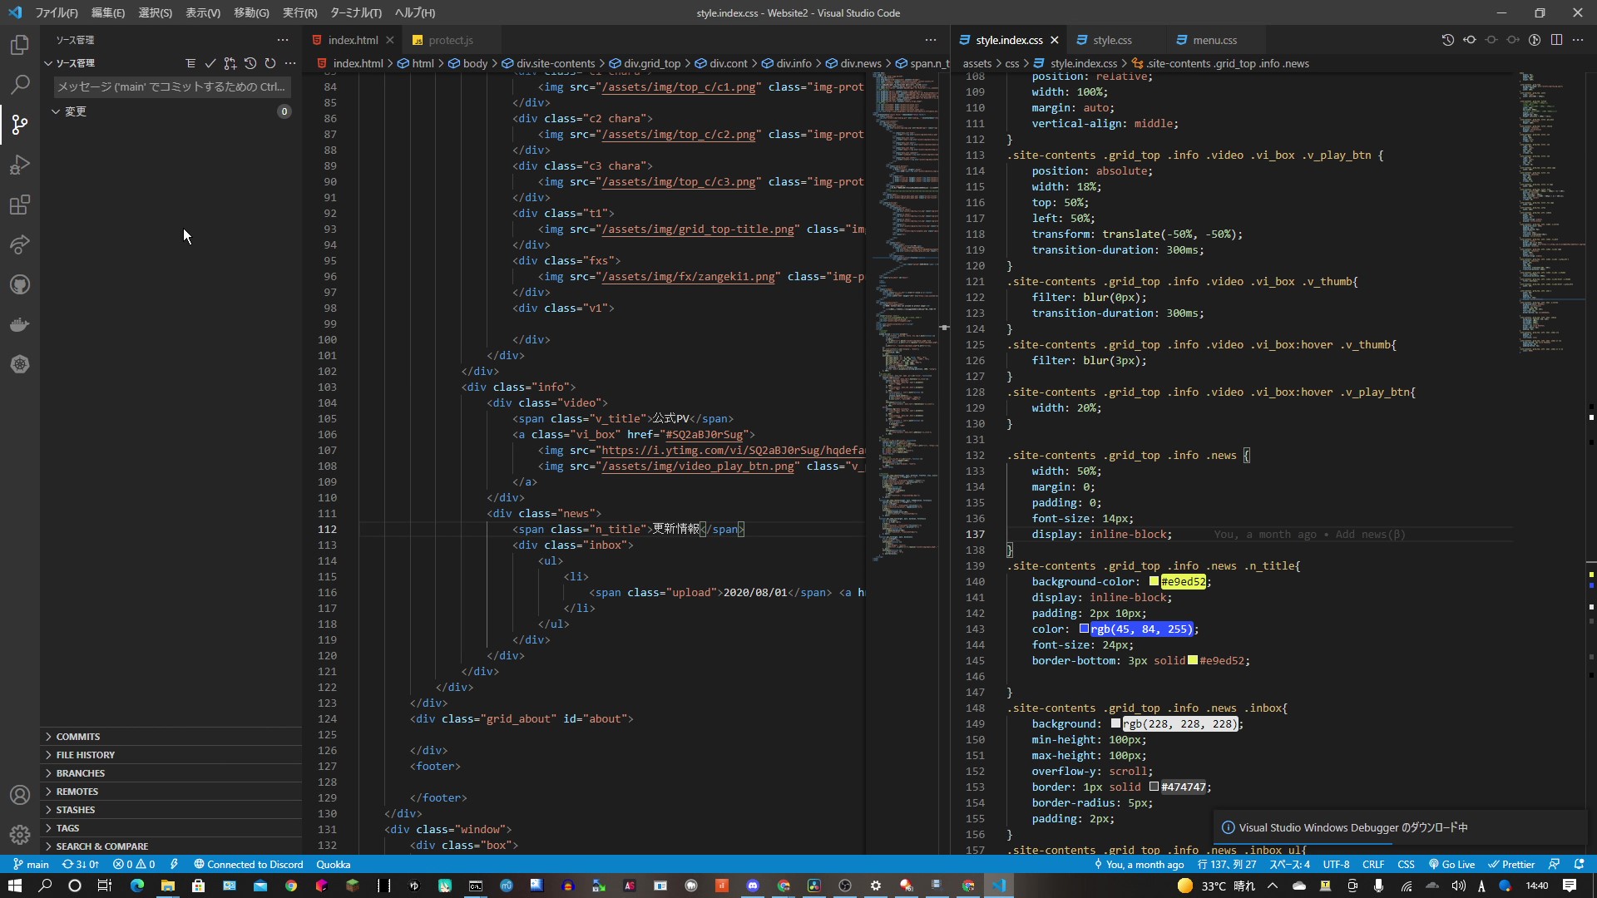Toggle Go Live server in status bar

[1451, 864]
